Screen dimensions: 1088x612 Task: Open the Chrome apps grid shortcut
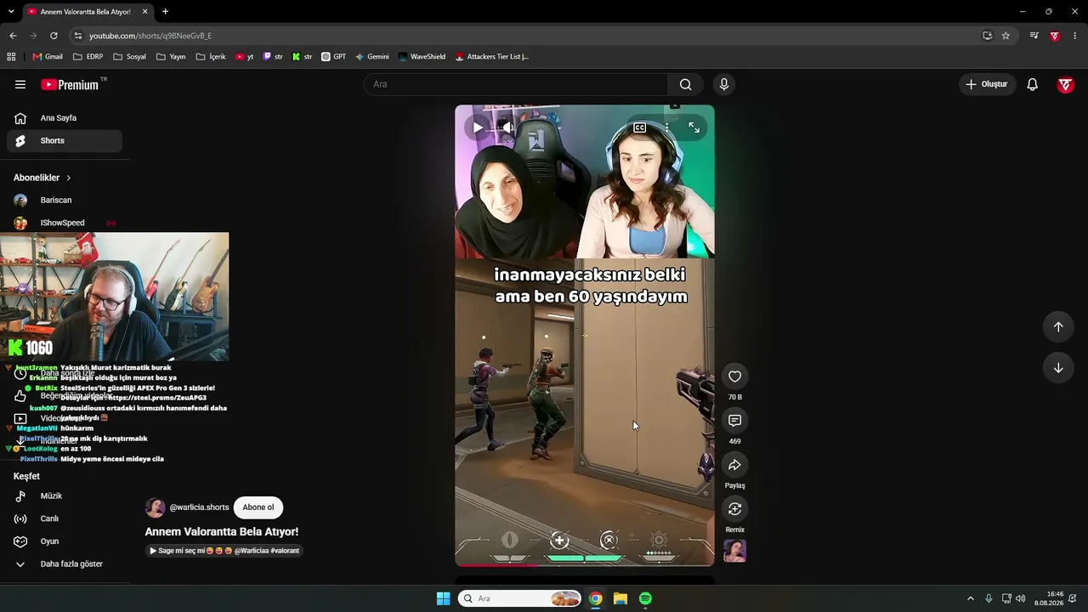coord(11,57)
